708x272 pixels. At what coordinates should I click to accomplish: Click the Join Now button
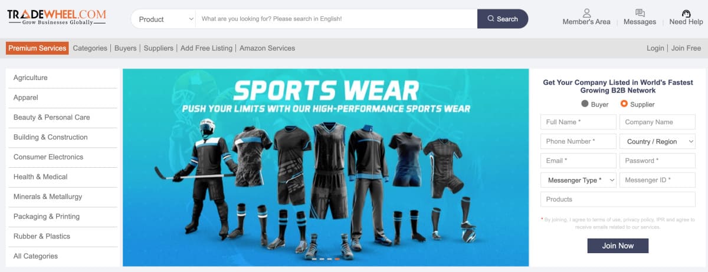click(618, 246)
